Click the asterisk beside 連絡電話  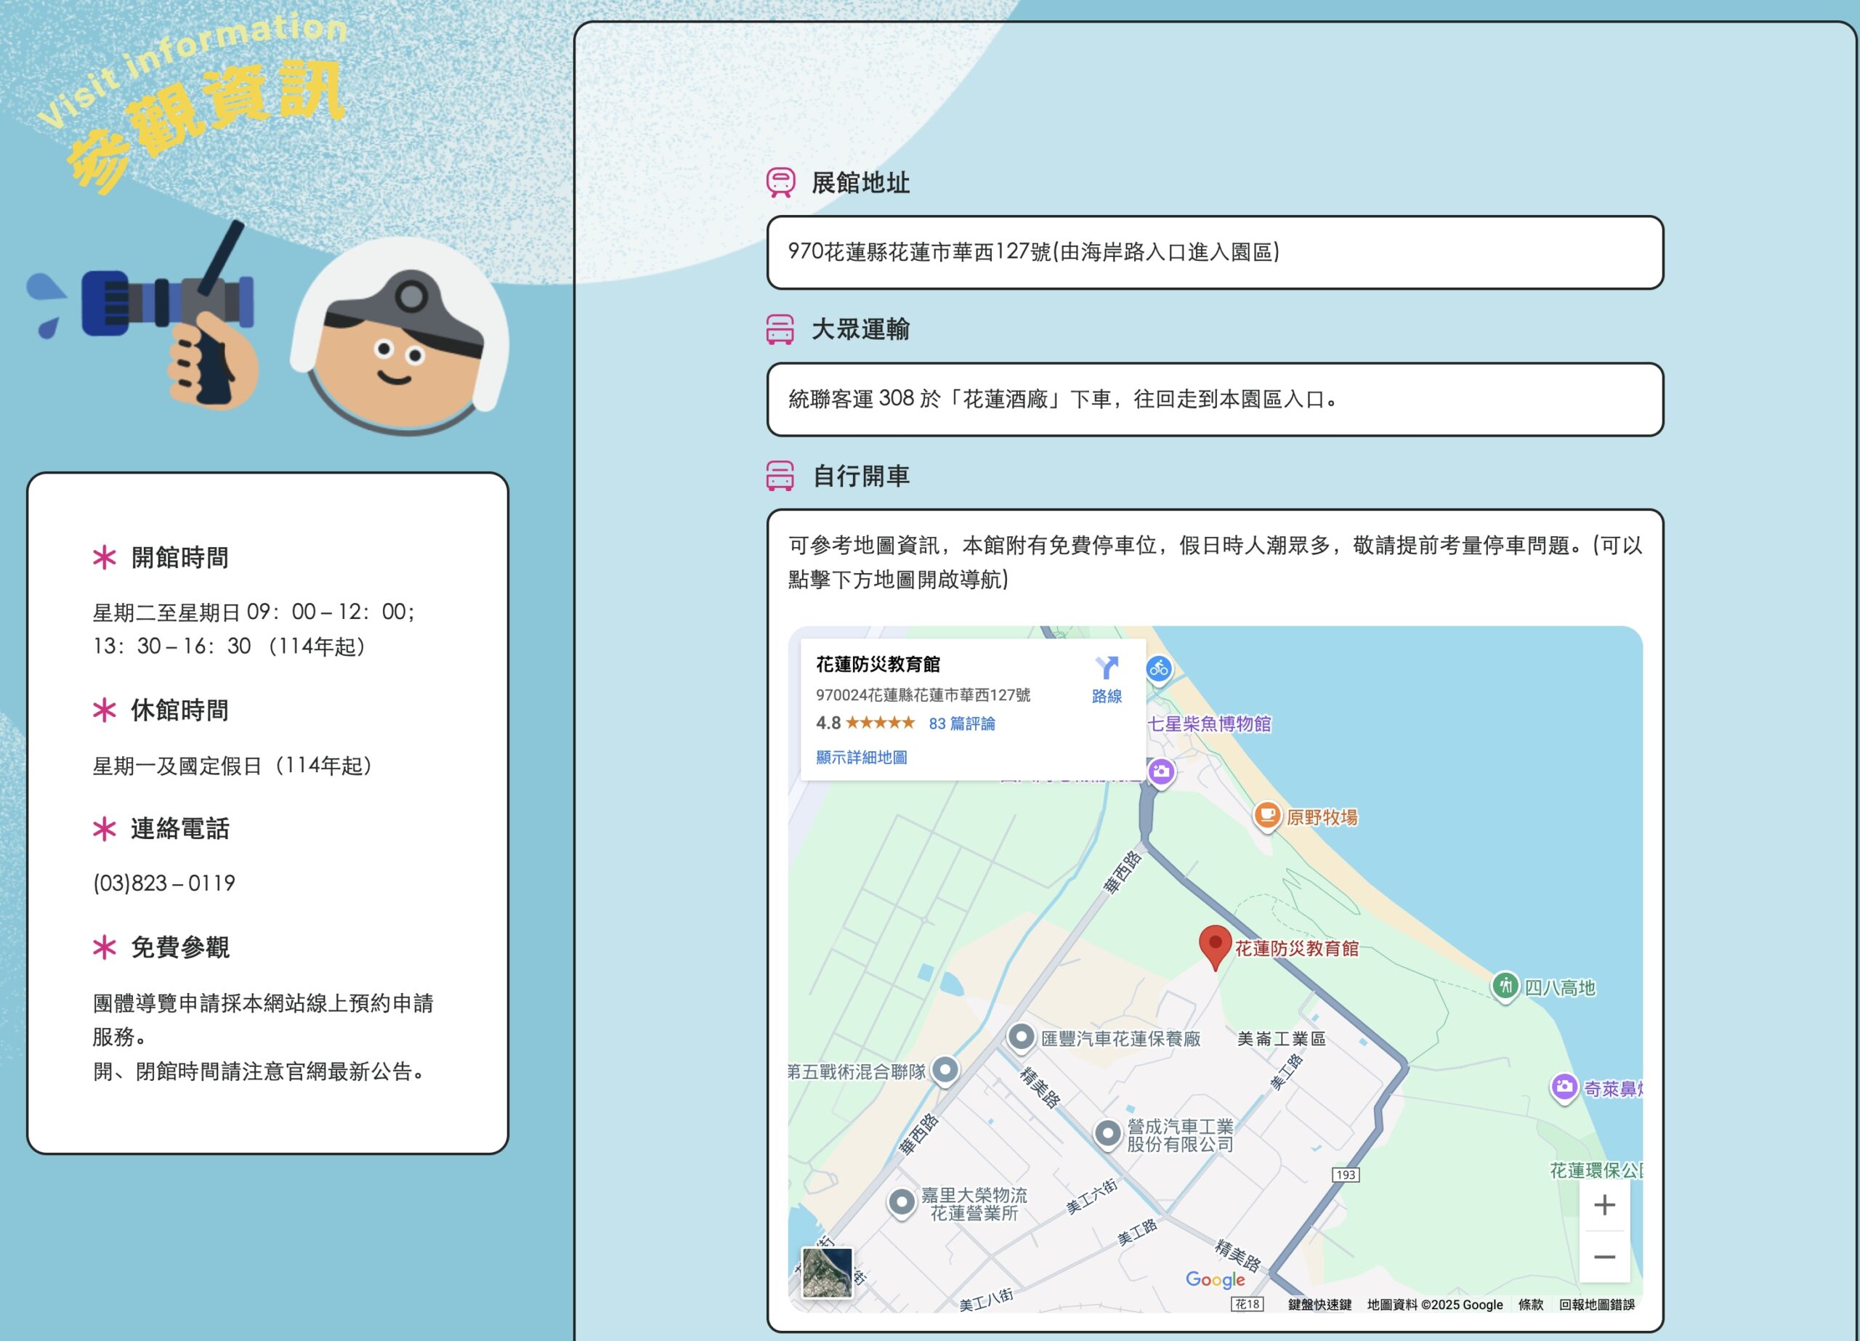pos(104,829)
